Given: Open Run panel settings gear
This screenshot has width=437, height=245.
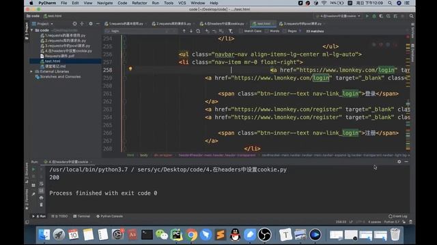Looking at the screenshot, I should pos(399,162).
